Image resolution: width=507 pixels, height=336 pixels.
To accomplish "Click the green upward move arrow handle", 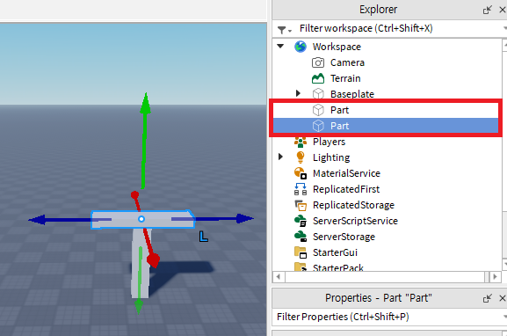I will [x=146, y=104].
